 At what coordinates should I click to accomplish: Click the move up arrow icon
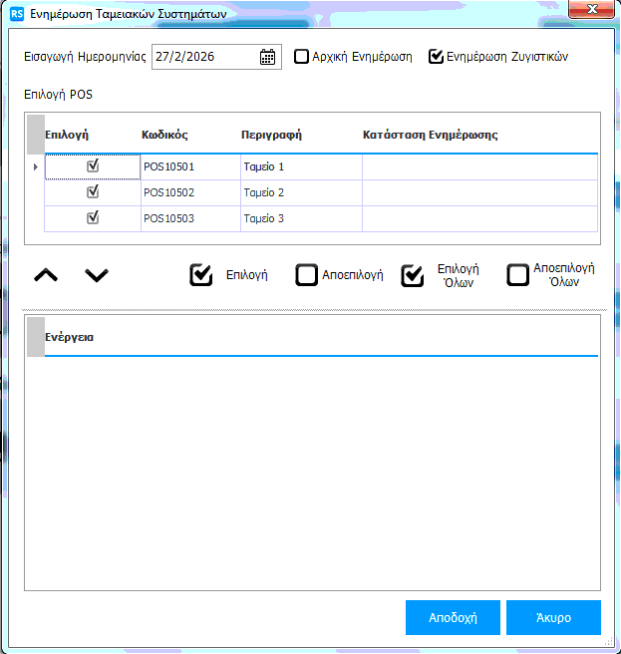(x=46, y=275)
